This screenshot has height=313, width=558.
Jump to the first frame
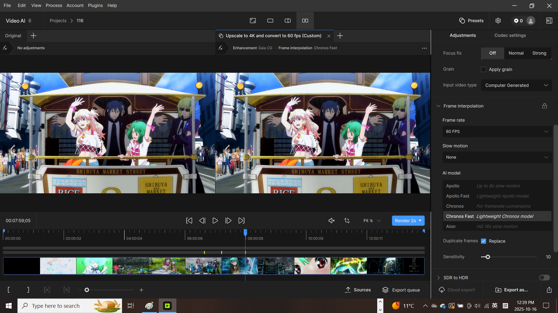189,221
